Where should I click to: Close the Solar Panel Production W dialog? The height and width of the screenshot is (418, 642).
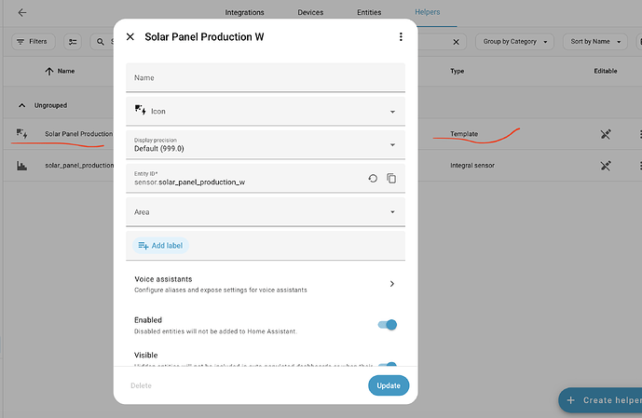[130, 37]
